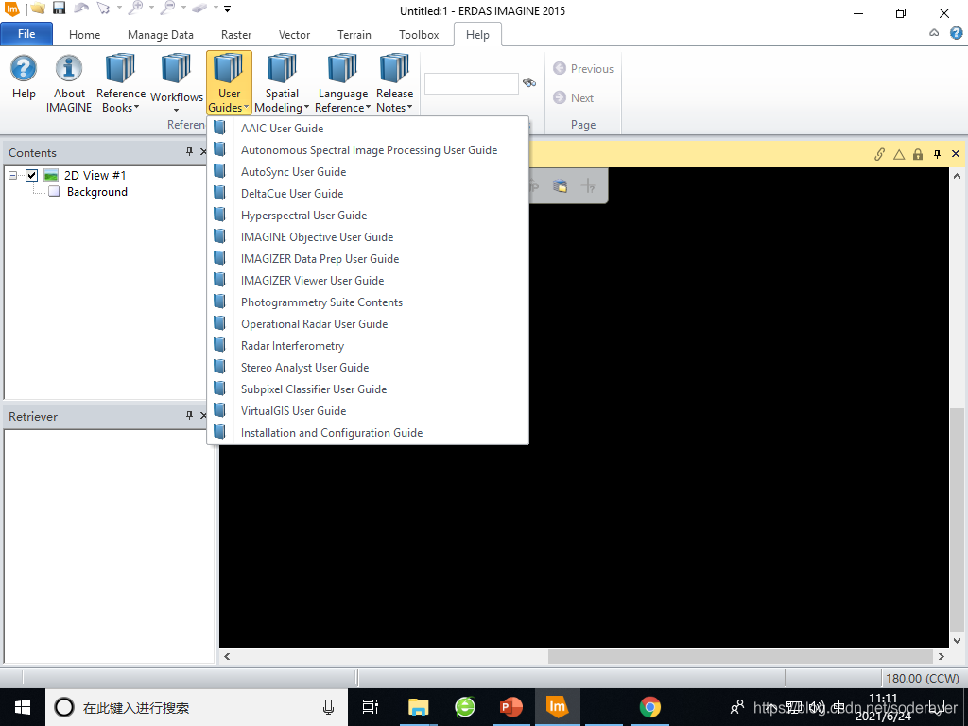968x726 pixels.
Task: Click the zoom out magnifier icon
Action: click(168, 8)
